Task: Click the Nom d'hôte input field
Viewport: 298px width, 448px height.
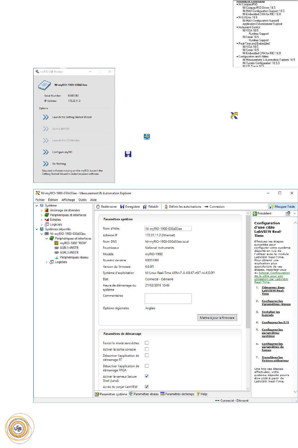Action: click(168, 229)
